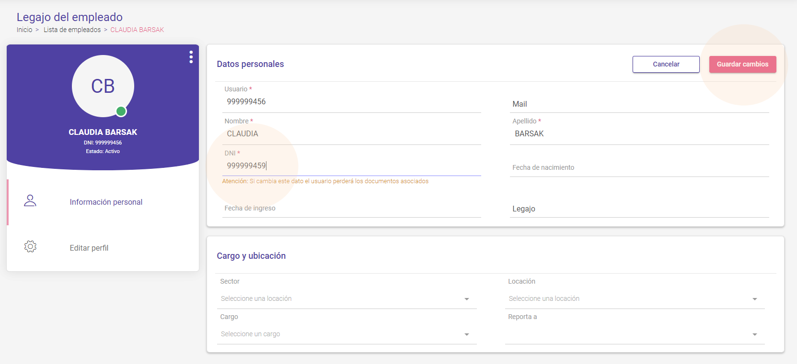
Task: Click the DNI warning text 'Atención'
Action: pos(235,181)
